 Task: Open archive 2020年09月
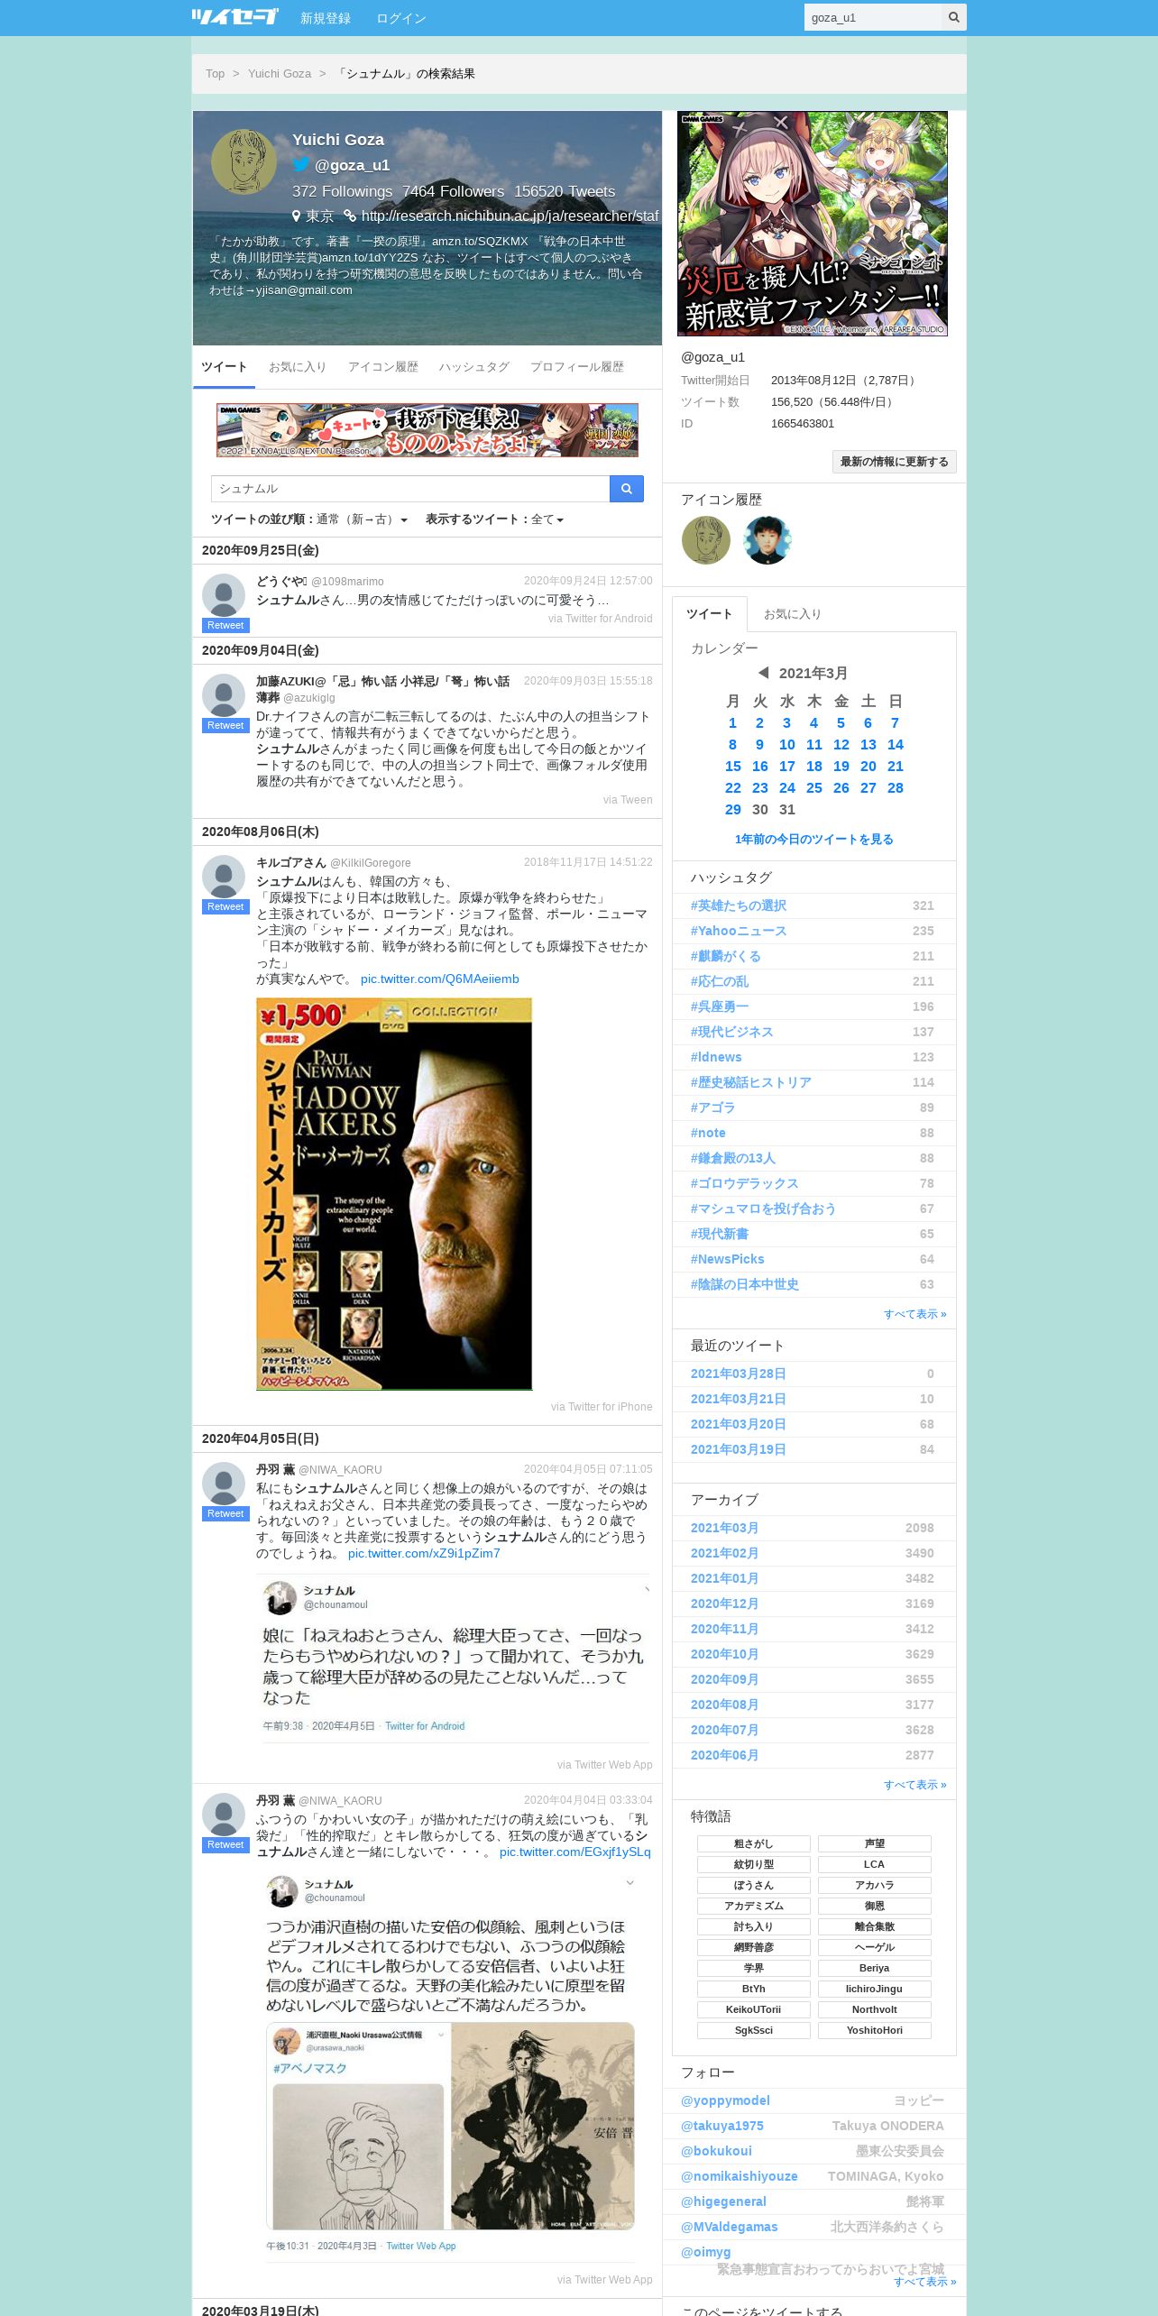[725, 1679]
